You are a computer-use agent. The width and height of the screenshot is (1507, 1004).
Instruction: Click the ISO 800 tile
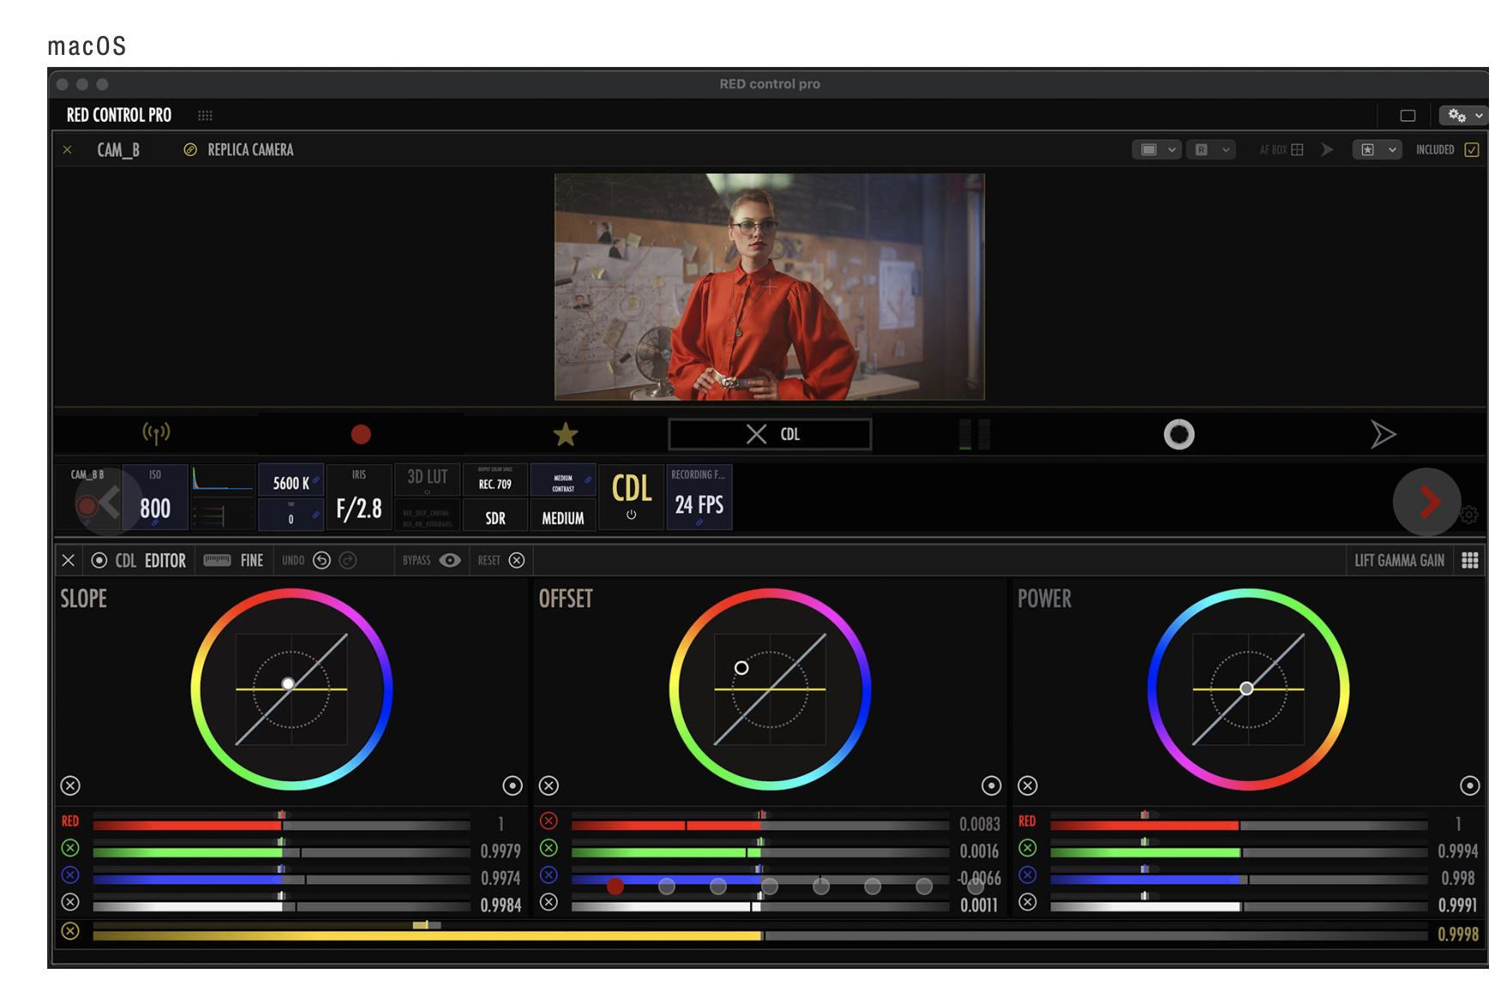click(154, 498)
